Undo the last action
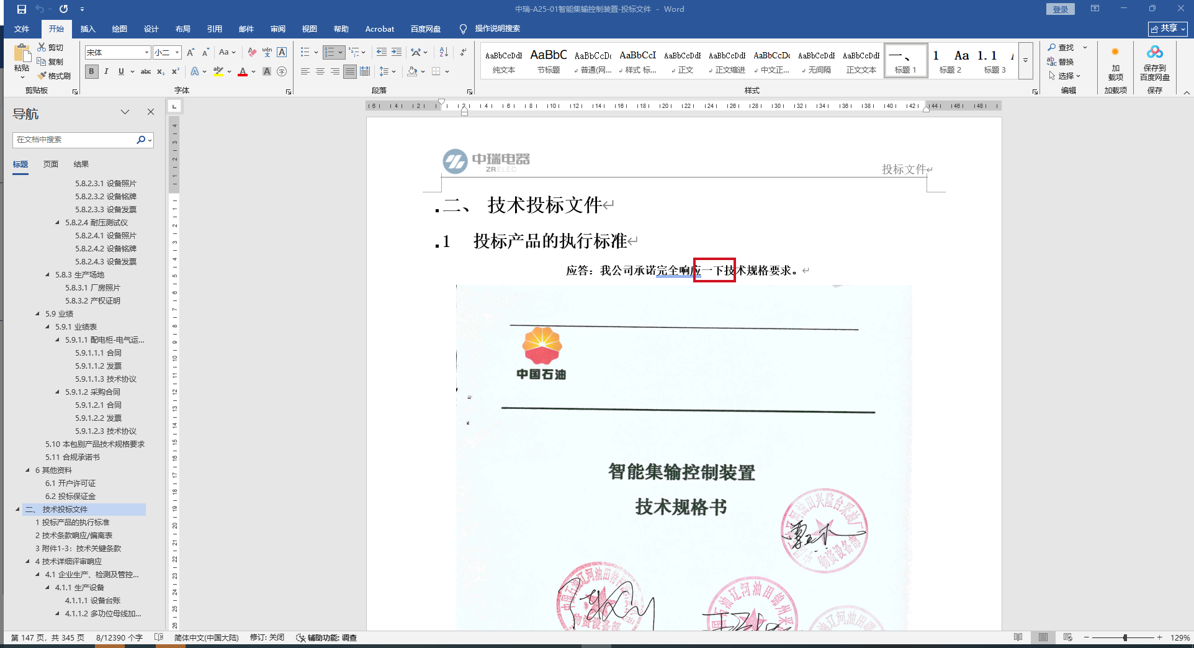This screenshot has height=648, width=1194. 40,9
